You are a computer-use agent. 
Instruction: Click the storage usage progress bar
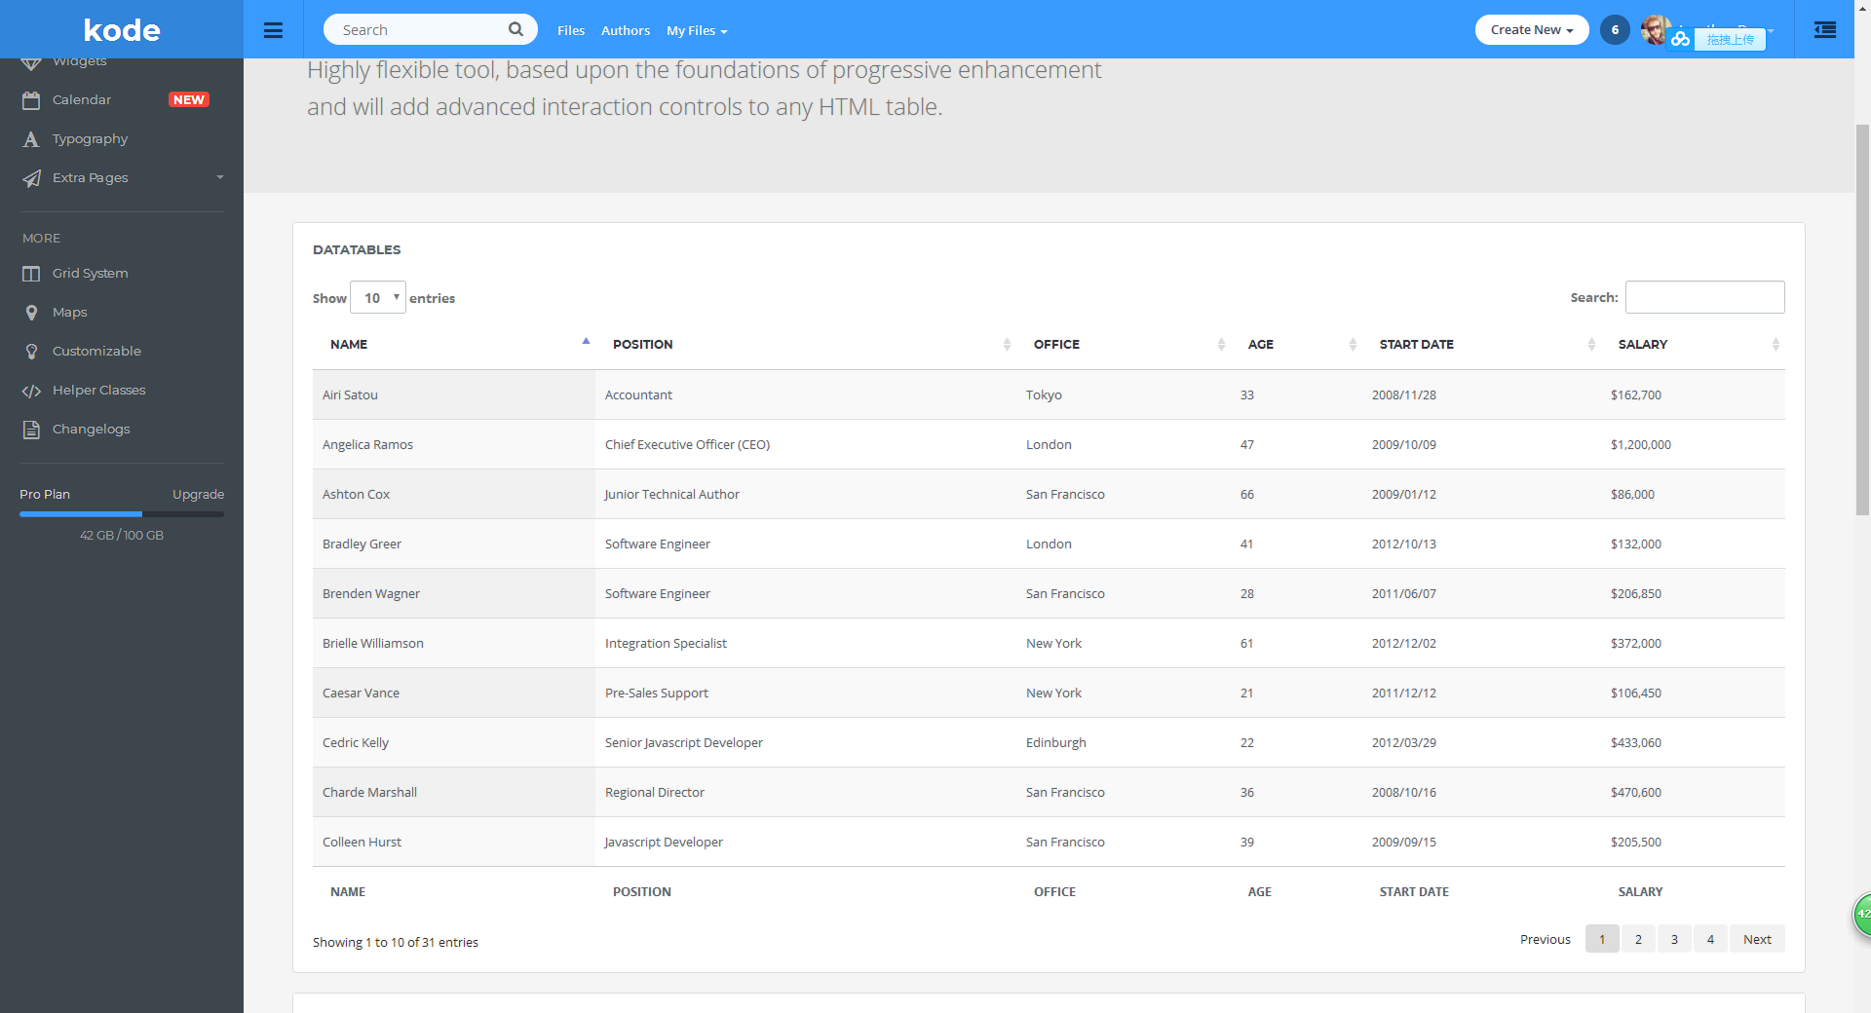click(122, 514)
